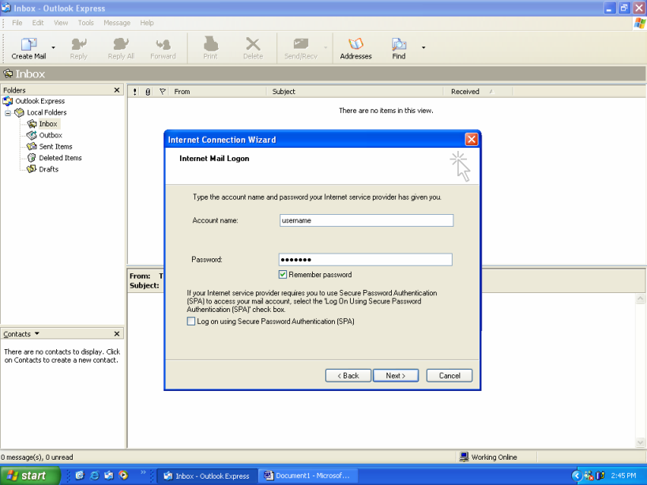The height and width of the screenshot is (485, 647).
Task: Click the Forward toolbar icon
Action: (163, 48)
